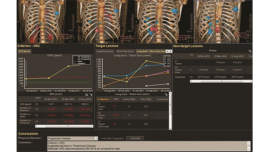The height and width of the screenshot is (152, 270).
Task: Click the chart view icon above SPD table
Action: point(87,95)
